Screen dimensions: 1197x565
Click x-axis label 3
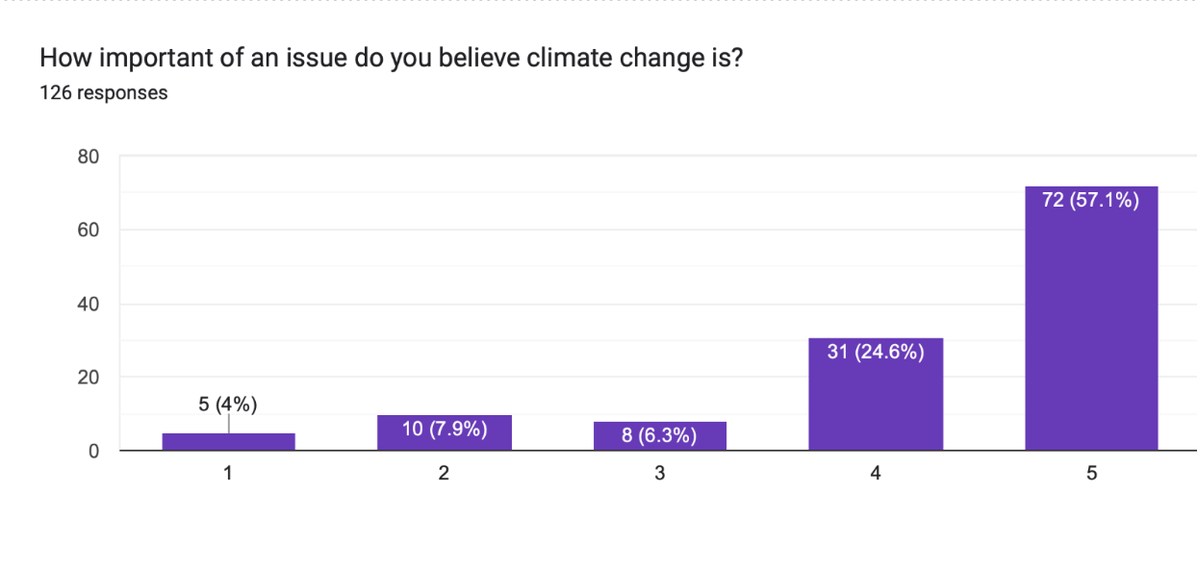point(660,474)
